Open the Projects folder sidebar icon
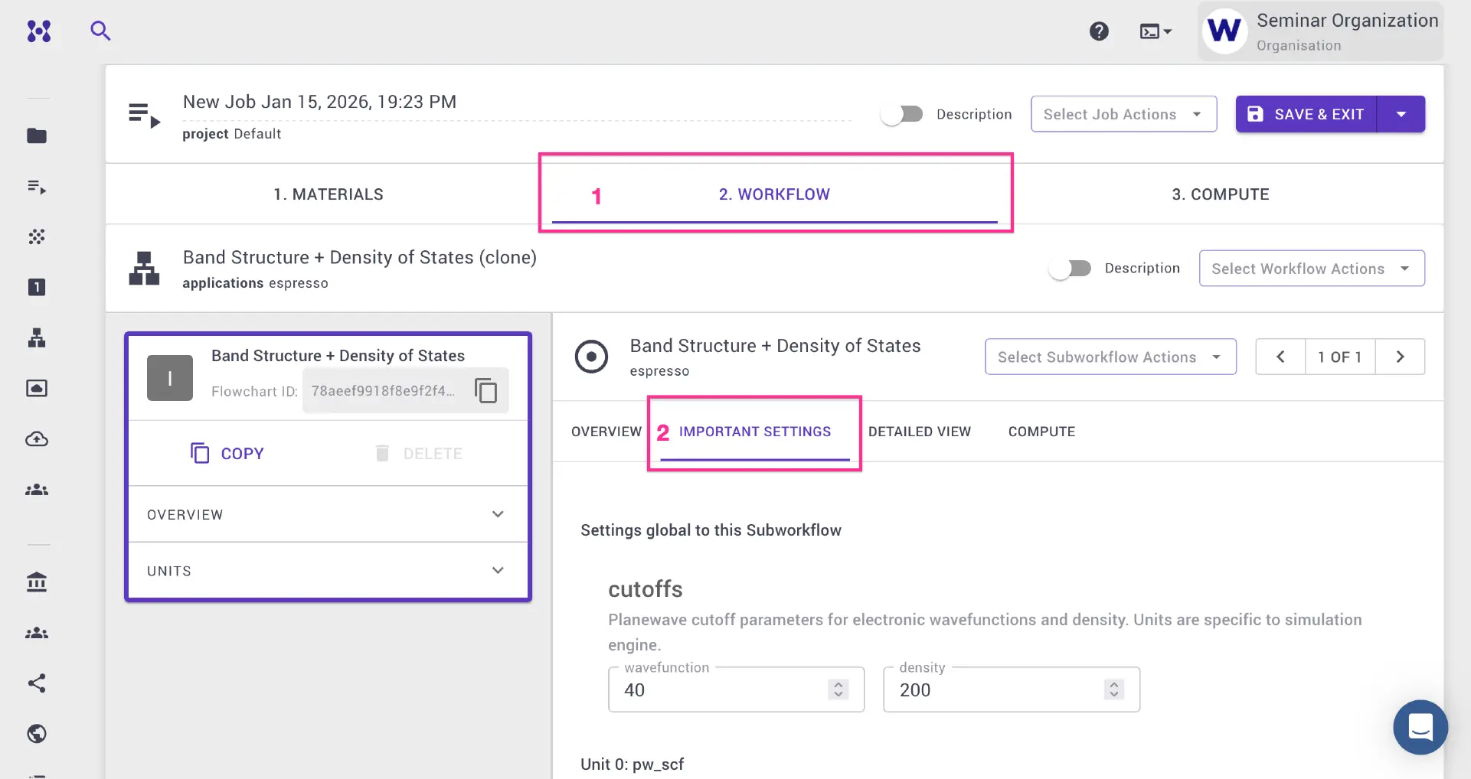Screen dimensions: 1471x779 pyautogui.click(x=36, y=136)
